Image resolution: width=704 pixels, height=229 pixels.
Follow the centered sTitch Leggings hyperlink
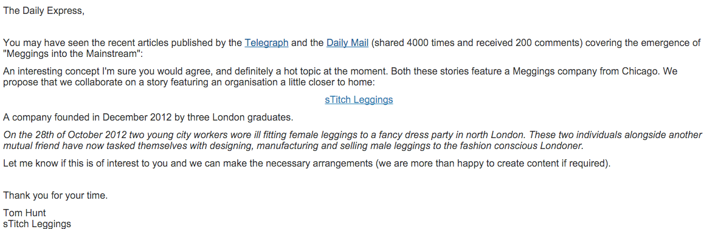pos(359,100)
